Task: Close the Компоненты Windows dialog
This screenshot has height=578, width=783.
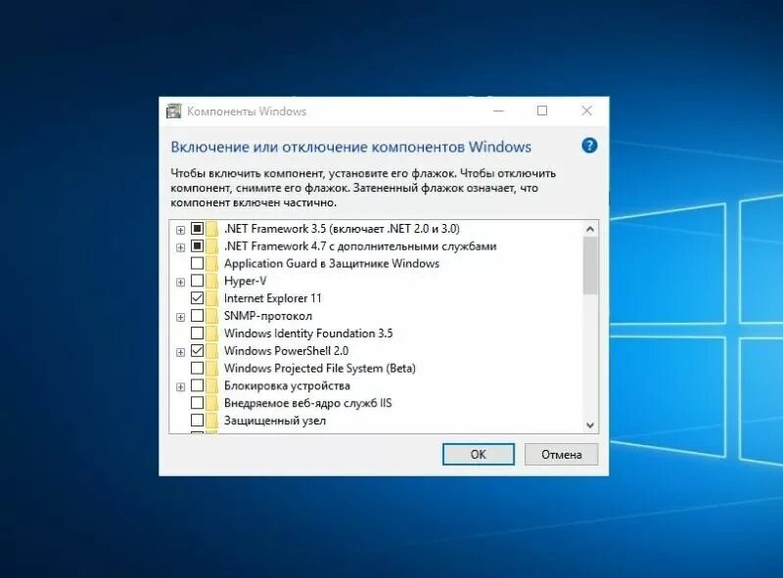Action: pyautogui.click(x=586, y=111)
